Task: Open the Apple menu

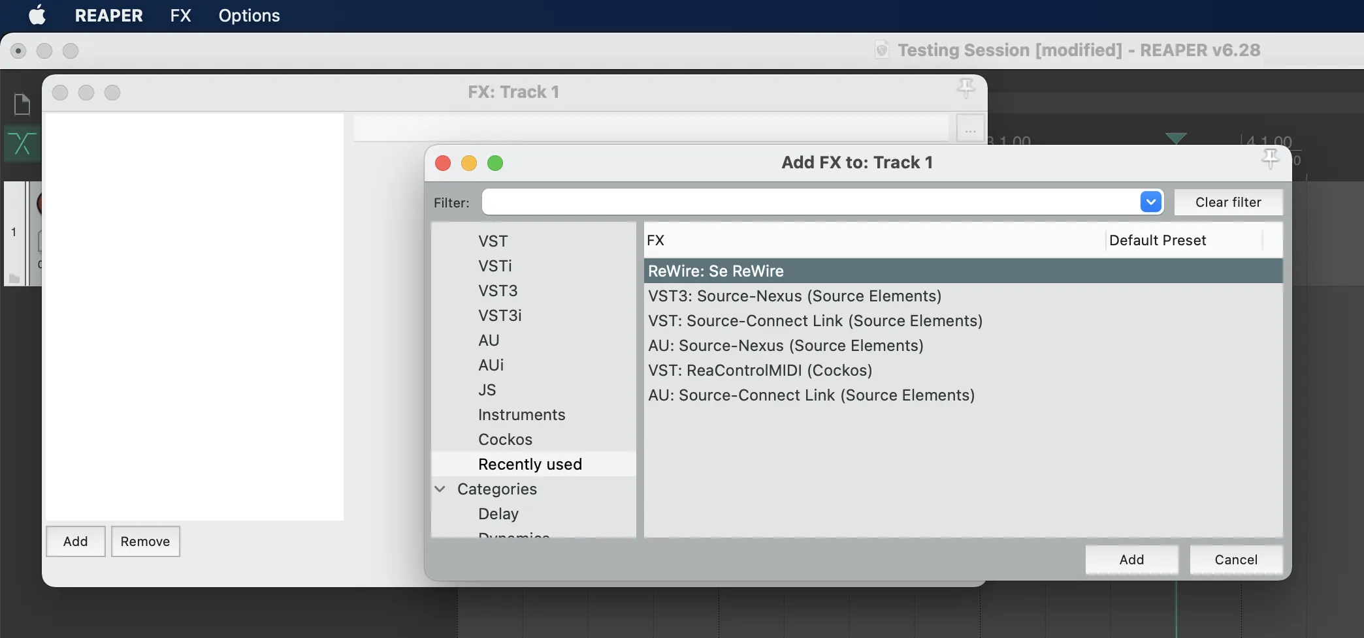Action: point(38,15)
